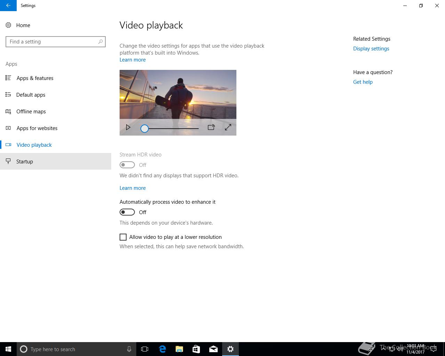Click the Video playback camera icon
The height and width of the screenshot is (356, 445).
(8, 145)
